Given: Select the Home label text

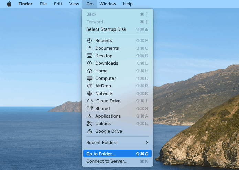Looking at the screenshot, I should (x=101, y=71).
